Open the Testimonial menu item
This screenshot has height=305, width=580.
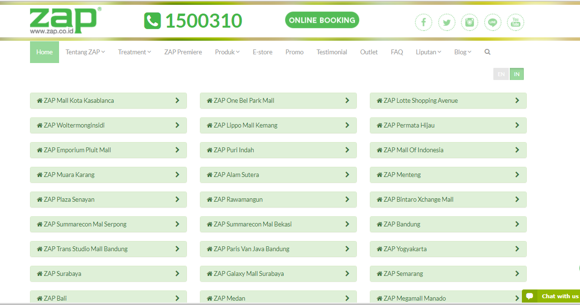click(x=332, y=52)
